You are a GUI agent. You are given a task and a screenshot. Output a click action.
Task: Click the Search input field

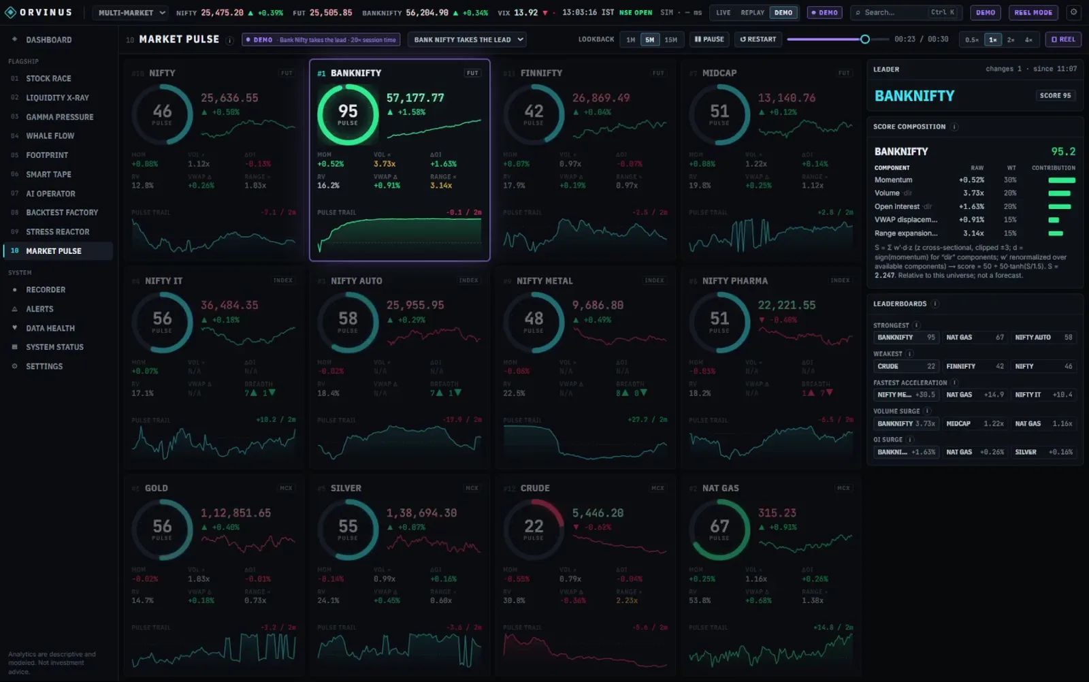905,12
